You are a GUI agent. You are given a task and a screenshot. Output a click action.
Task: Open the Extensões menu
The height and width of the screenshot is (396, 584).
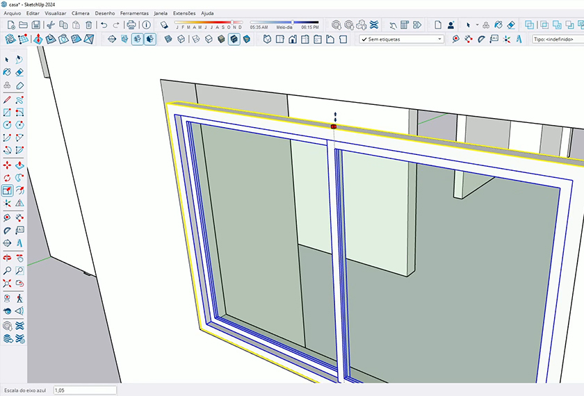click(x=184, y=13)
